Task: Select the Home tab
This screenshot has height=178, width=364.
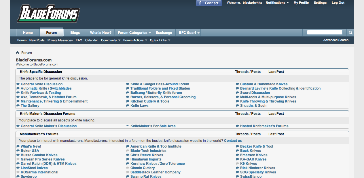Action: (28, 33)
